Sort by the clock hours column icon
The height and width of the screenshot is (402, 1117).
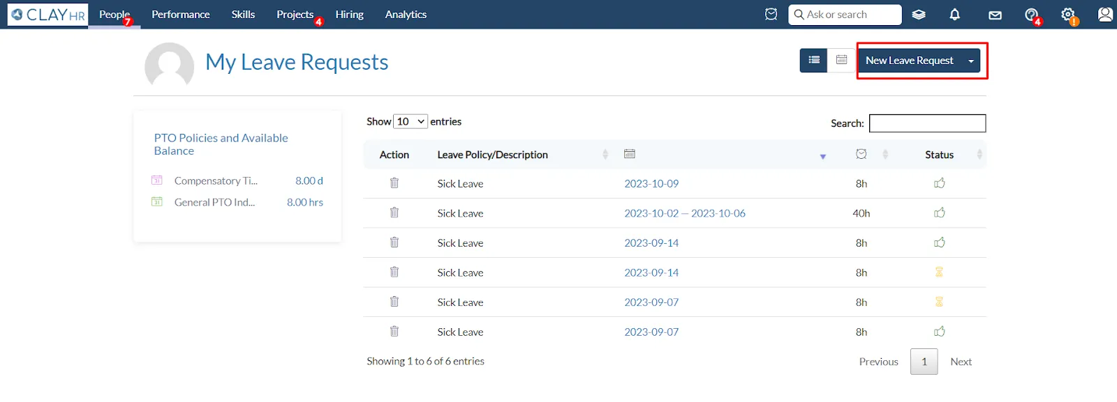[x=861, y=154]
